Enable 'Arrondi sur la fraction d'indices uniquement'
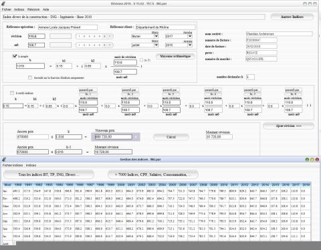 (x=30, y=78)
